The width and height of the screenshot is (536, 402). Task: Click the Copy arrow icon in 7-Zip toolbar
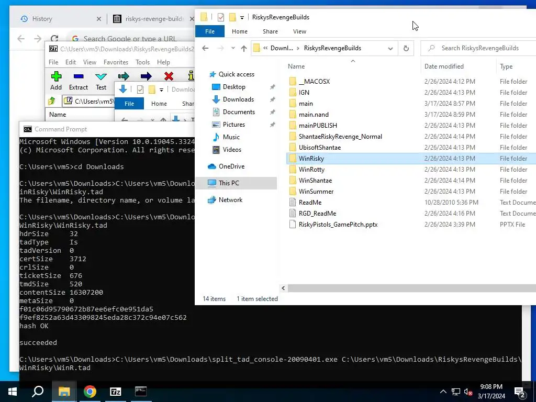(x=124, y=76)
